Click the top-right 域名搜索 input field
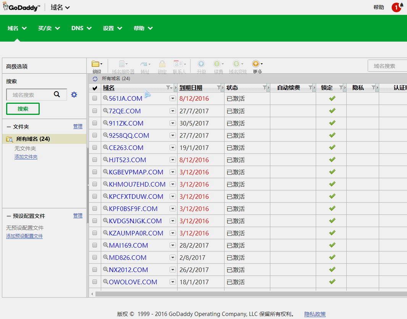The height and width of the screenshot is (319, 407). pyautogui.click(x=387, y=66)
